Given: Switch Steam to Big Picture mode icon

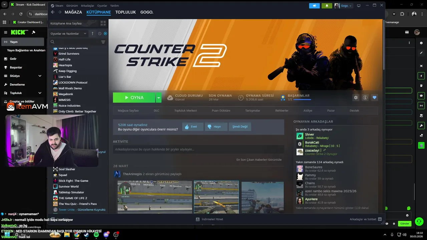Looking at the screenshot, I should pyautogui.click(x=359, y=6).
